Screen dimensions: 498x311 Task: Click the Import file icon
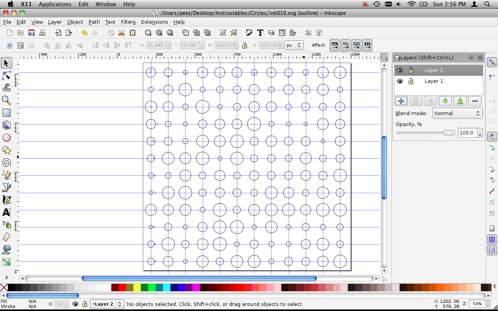(x=58, y=33)
